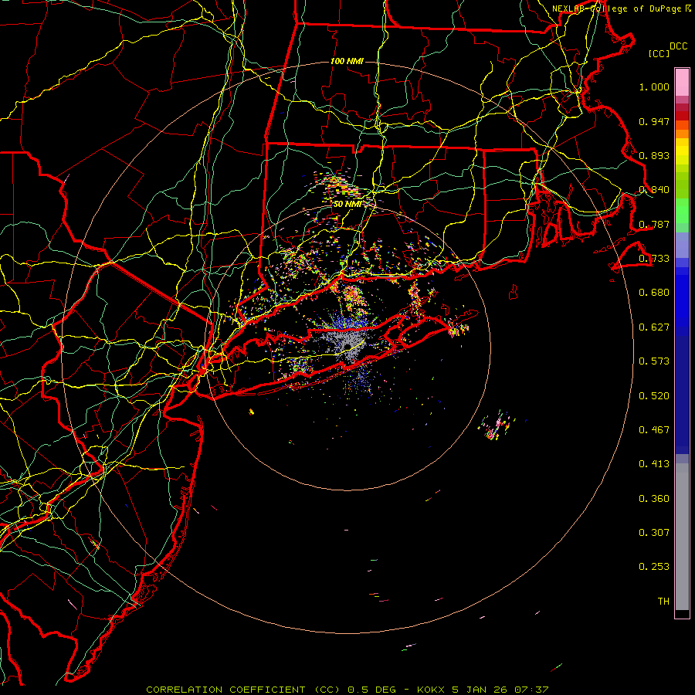The image size is (695, 695).
Task: Click the 50 NMI range ring label
Action: [347, 205]
